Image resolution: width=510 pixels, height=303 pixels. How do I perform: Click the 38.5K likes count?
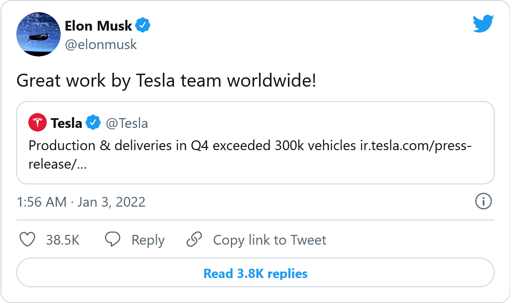(63, 240)
